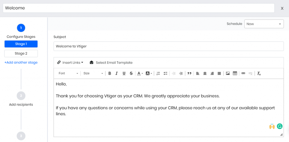Image resolution: width=289 pixels, height=142 pixels.
Task: Insert a bulleted list
Action: (165, 73)
